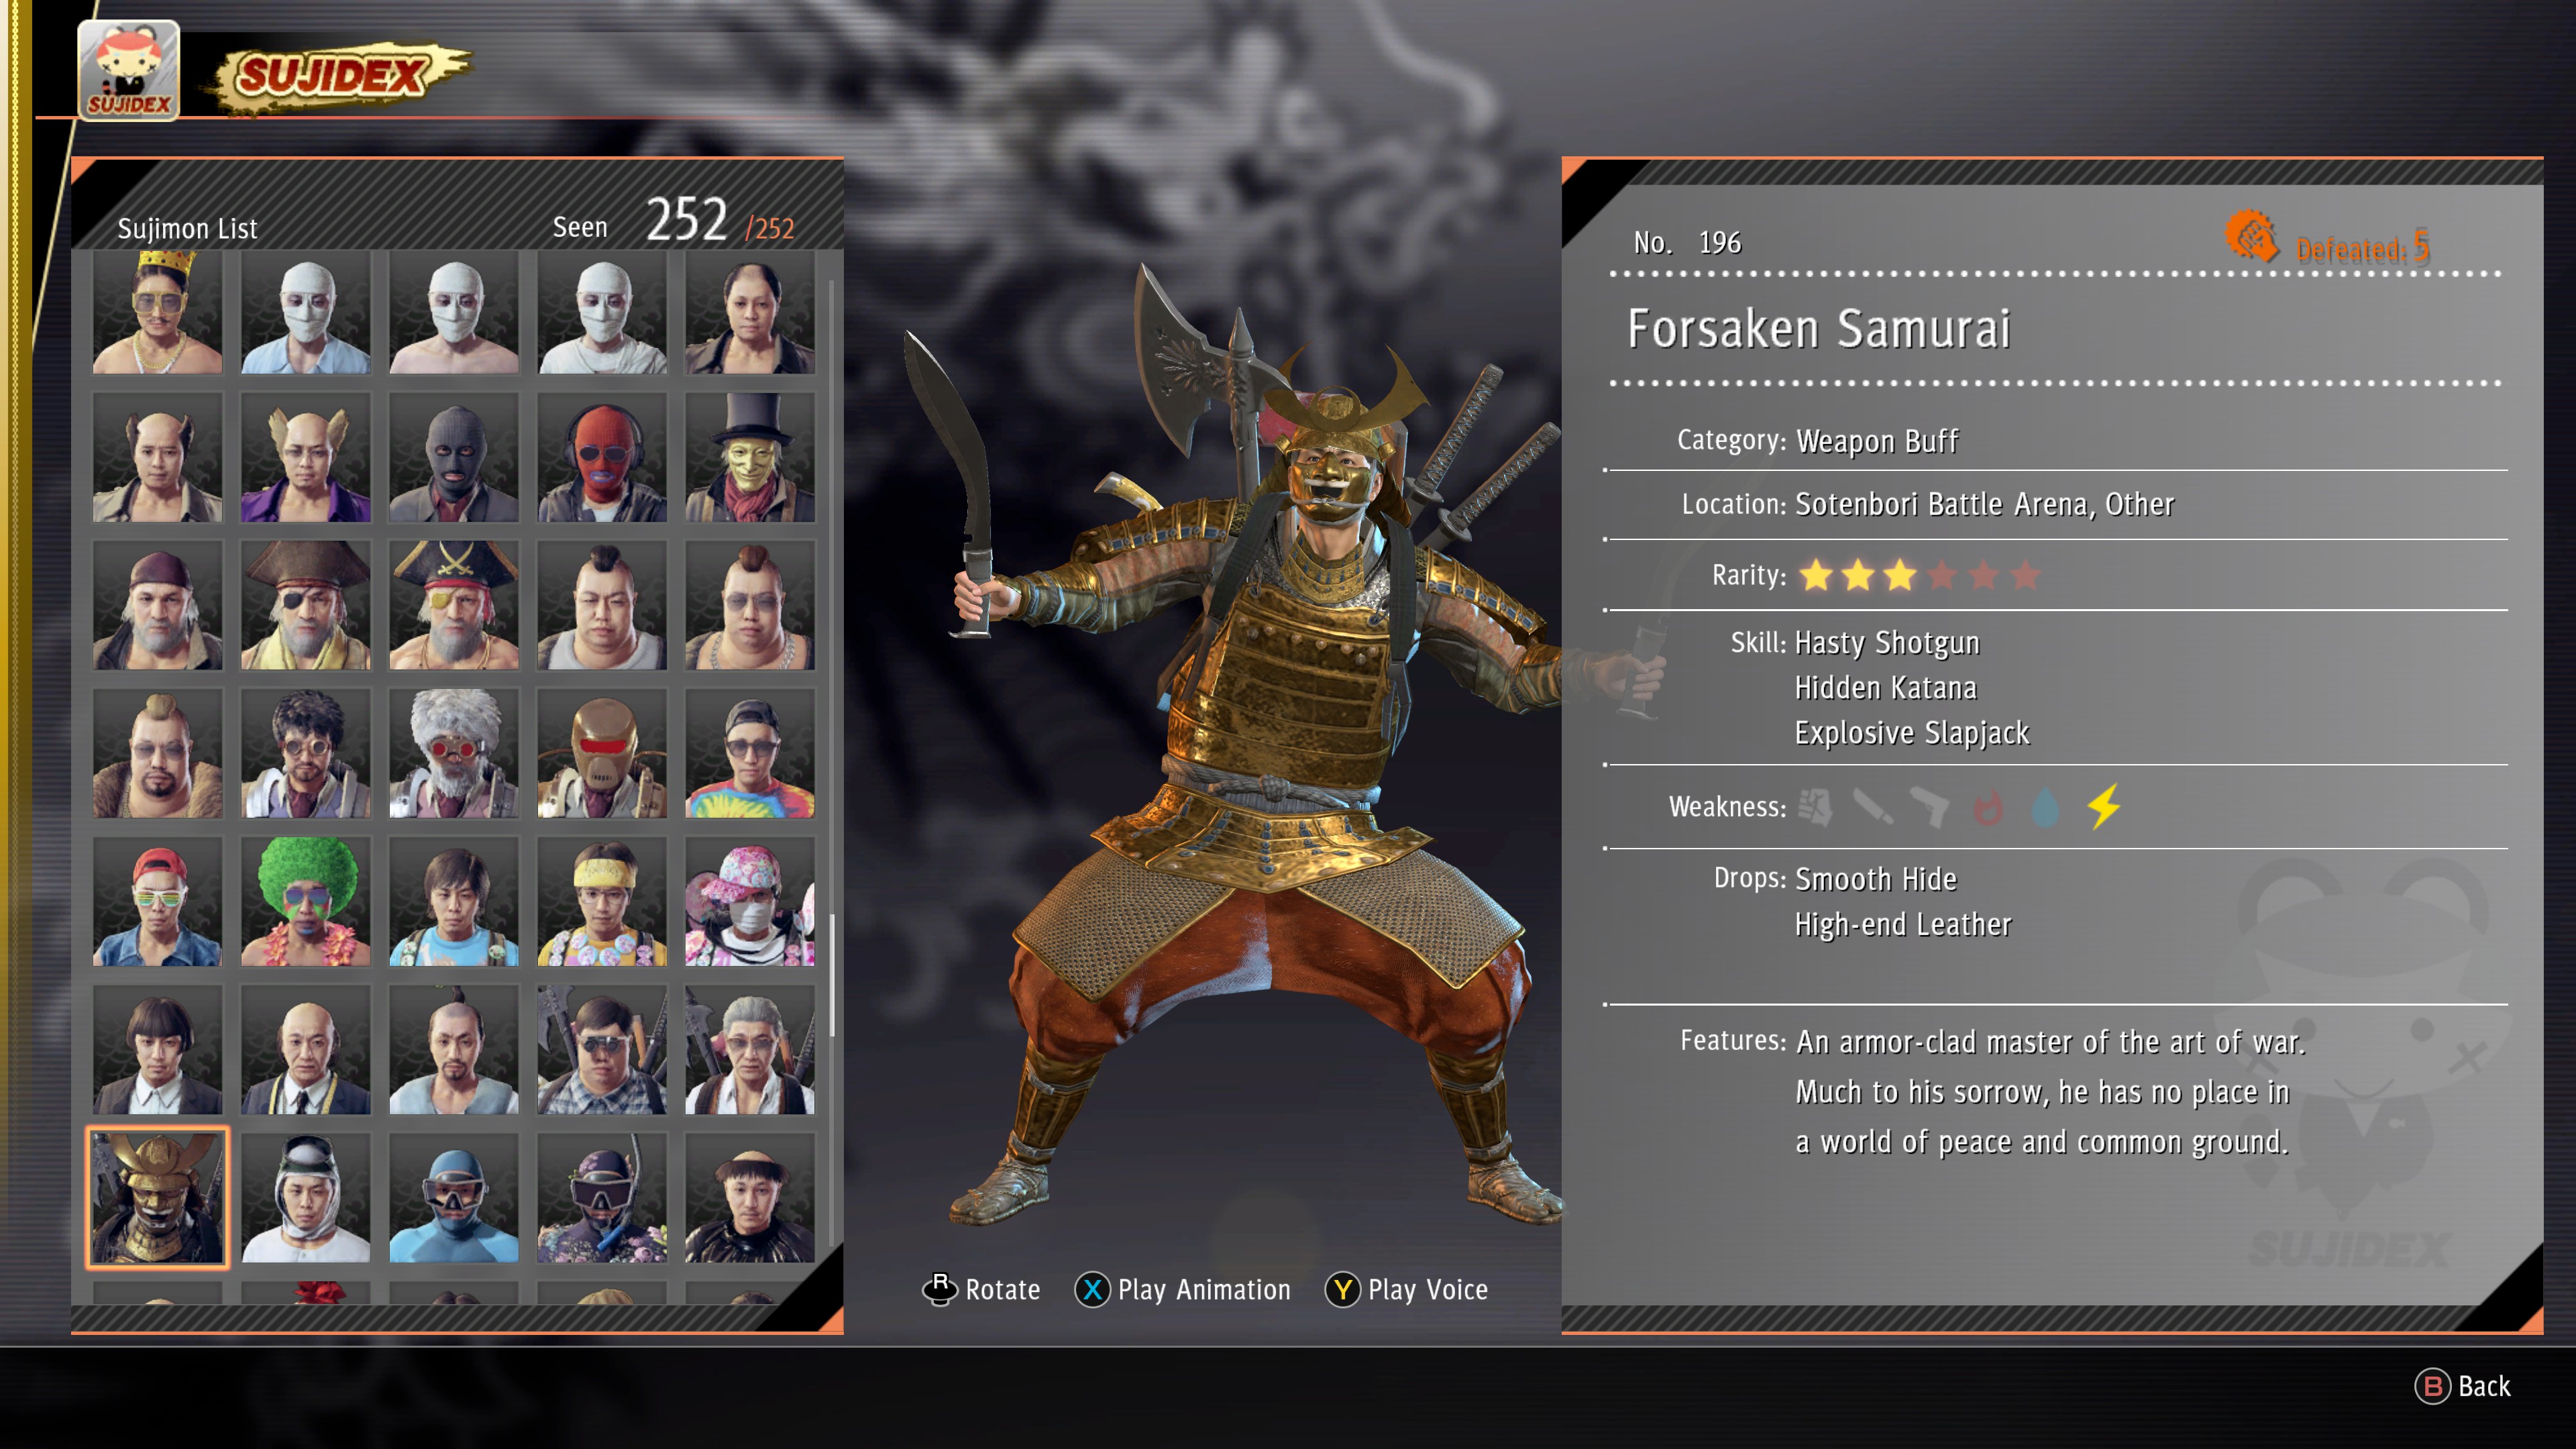Click the X Play Animation button icon
2576x1449 pixels.
(1092, 1290)
